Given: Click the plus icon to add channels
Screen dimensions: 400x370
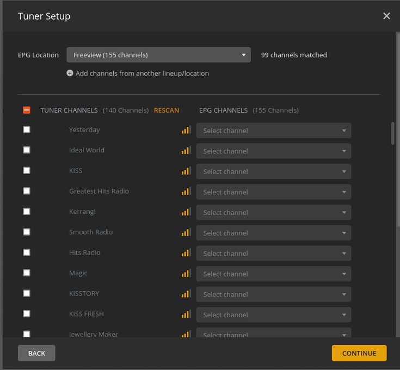Looking at the screenshot, I should click(x=70, y=73).
